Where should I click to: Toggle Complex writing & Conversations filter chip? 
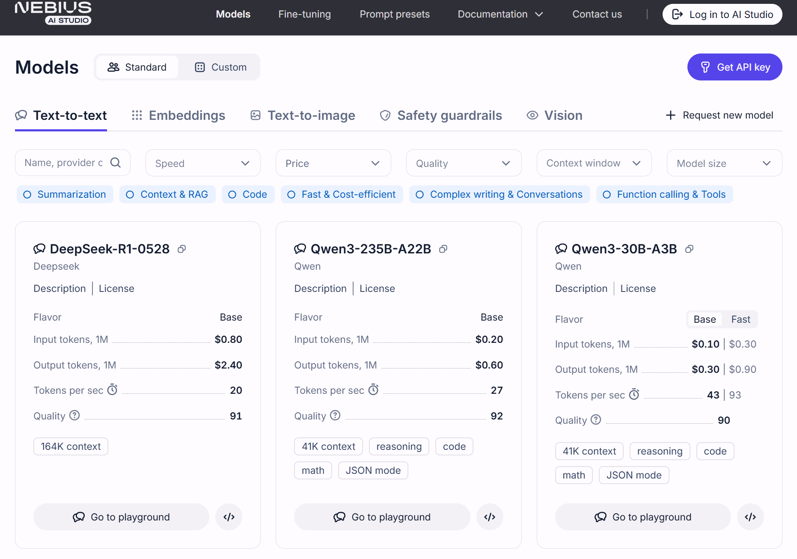[500, 194]
